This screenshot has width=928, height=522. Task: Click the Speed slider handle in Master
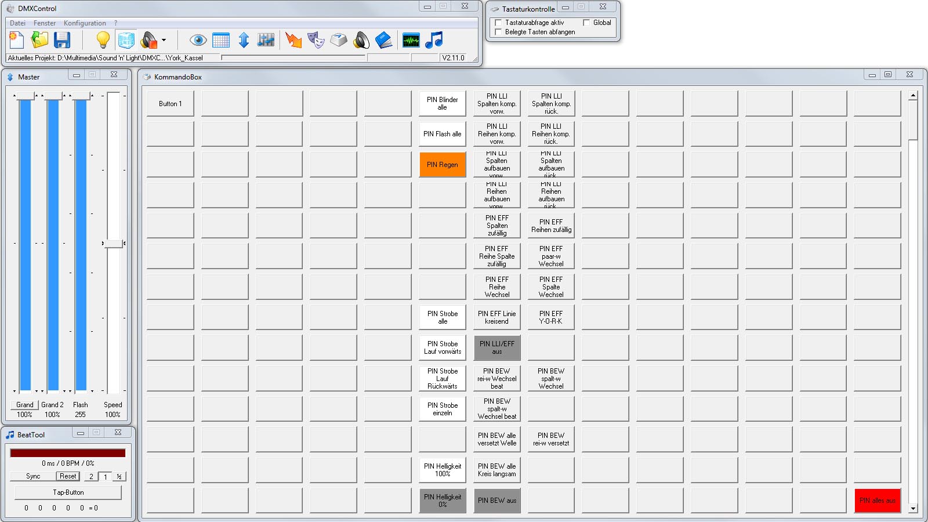tap(114, 244)
